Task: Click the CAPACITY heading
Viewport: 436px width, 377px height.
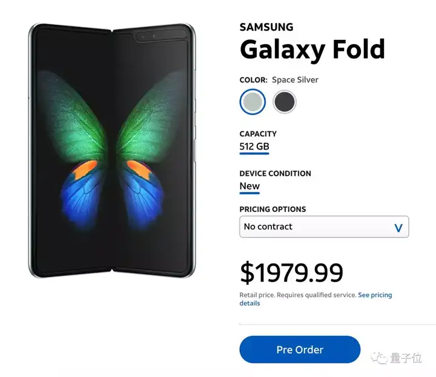Action: click(x=258, y=134)
